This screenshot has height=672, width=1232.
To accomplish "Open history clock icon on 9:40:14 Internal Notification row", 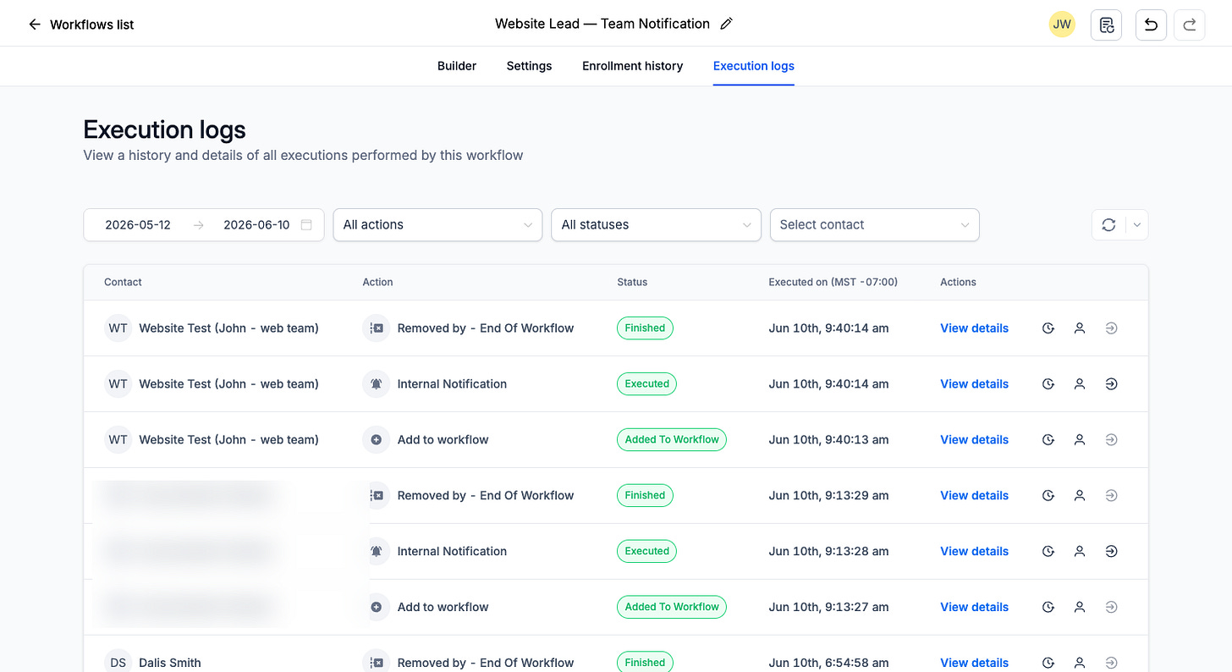I will [x=1048, y=384].
